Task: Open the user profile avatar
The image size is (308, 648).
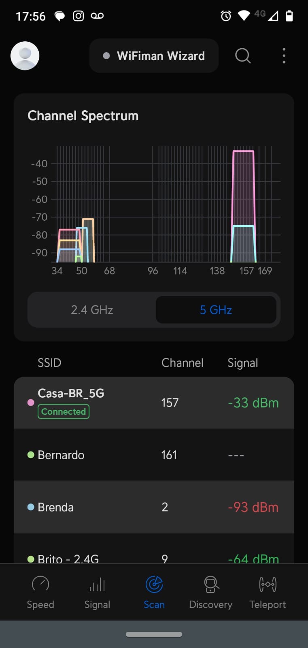Action: pyautogui.click(x=25, y=56)
